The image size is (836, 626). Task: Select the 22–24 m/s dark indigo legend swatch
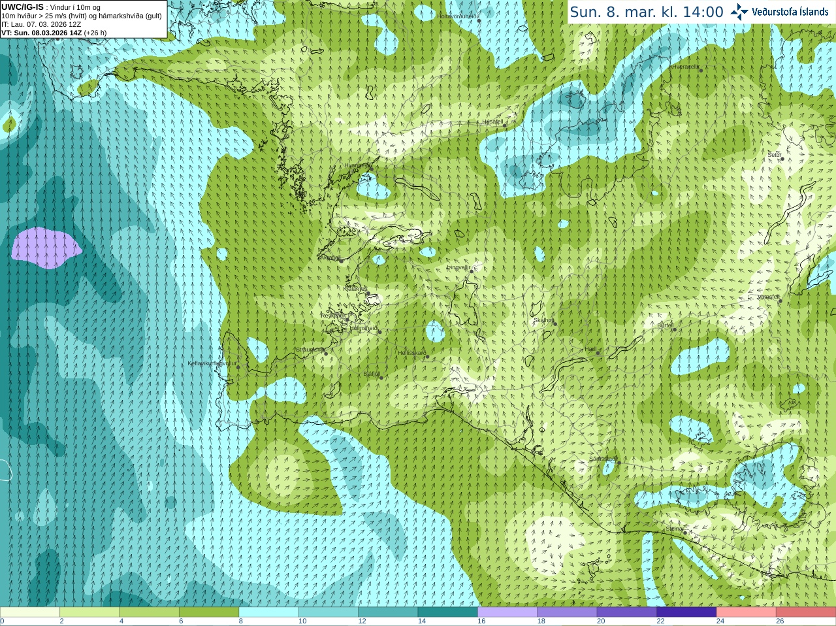coord(687,612)
